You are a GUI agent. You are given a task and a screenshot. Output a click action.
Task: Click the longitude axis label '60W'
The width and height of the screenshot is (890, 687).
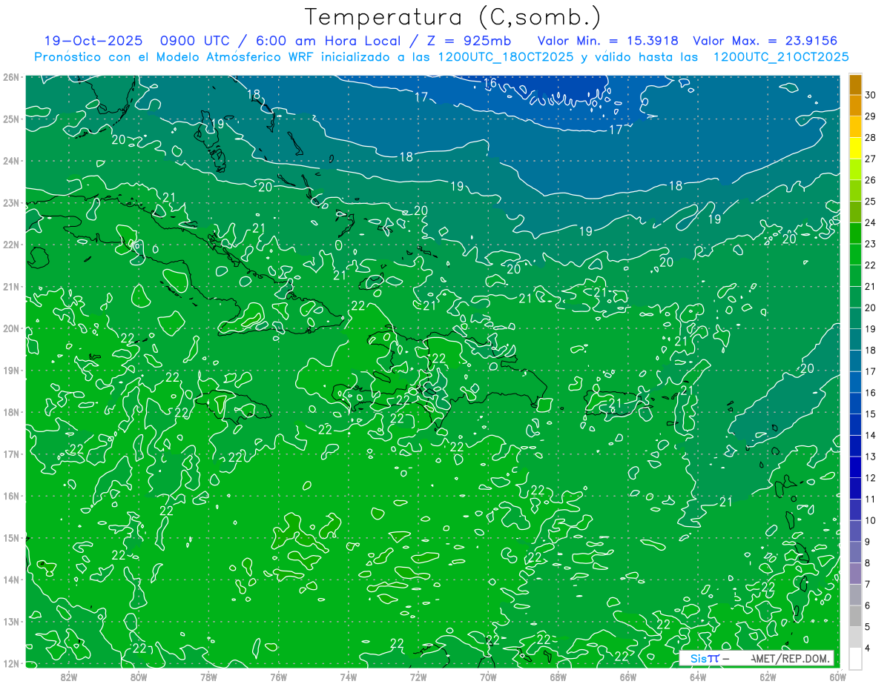pos(837,677)
